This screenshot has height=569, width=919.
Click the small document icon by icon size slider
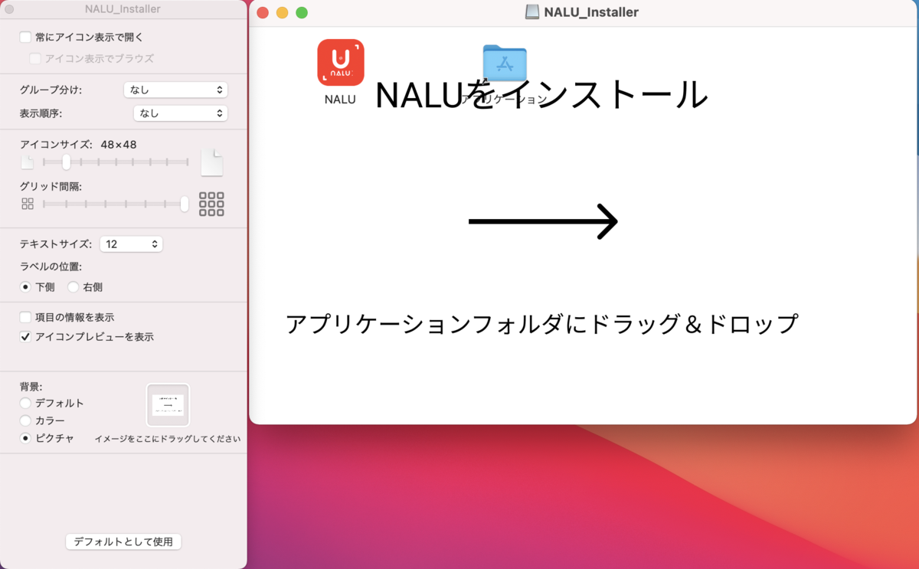tap(27, 162)
